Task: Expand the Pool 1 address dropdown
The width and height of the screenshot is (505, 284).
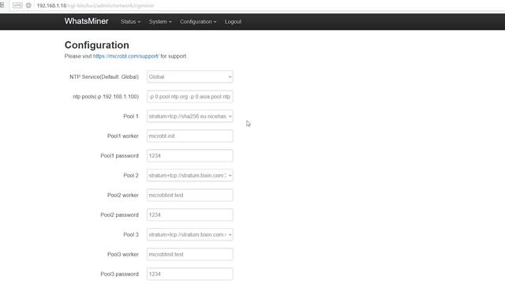Action: [x=189, y=116]
